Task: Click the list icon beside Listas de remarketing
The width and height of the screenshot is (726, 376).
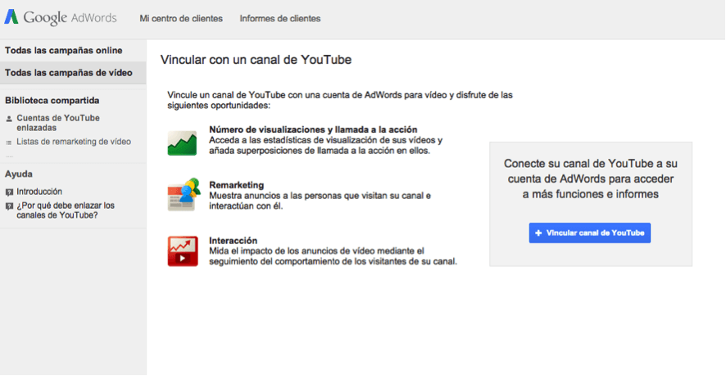Action: click(9, 142)
